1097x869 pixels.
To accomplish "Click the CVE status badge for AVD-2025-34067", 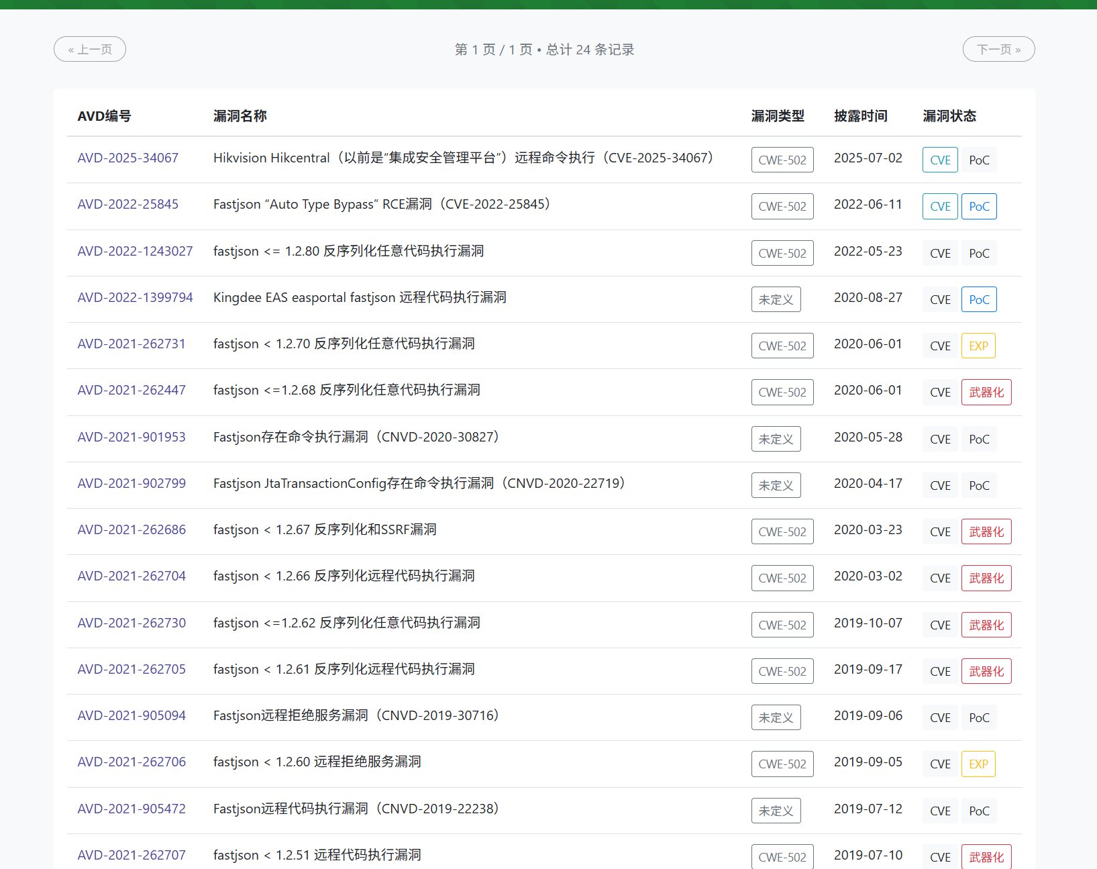I will coord(940,160).
